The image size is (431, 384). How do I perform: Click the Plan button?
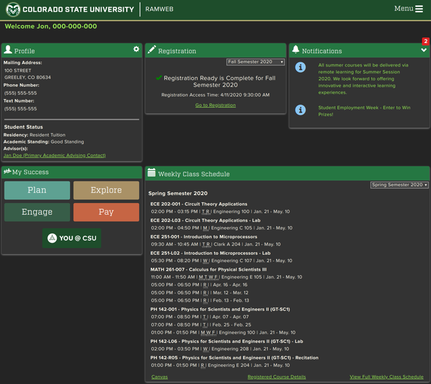coord(37,190)
